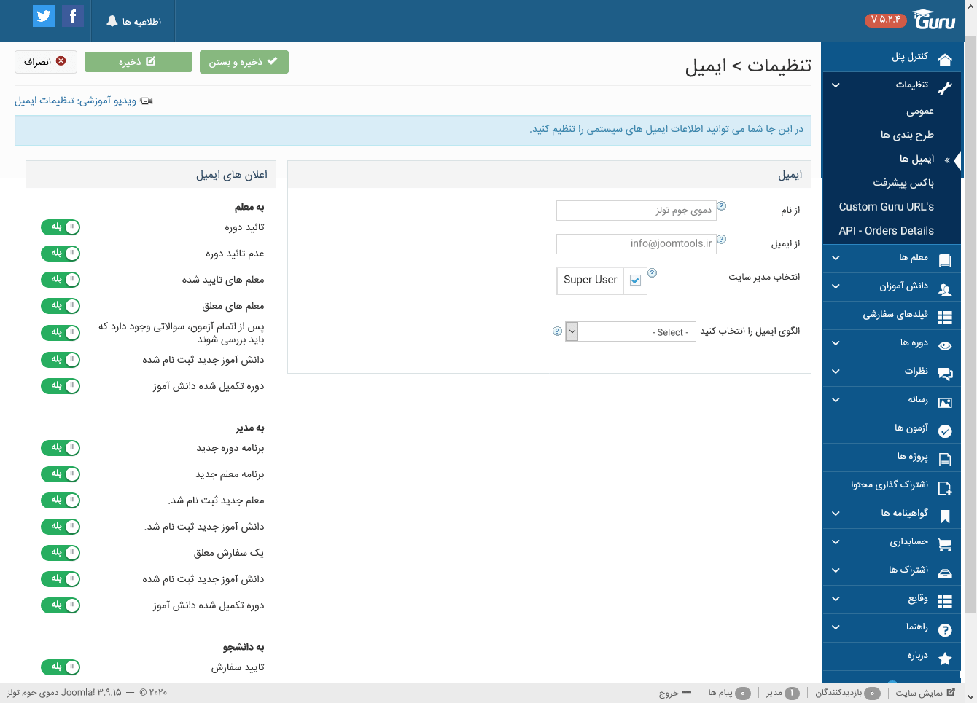This screenshot has width=977, height=703.
Task: Disable the pending order notification toggle
Action: click(x=61, y=553)
